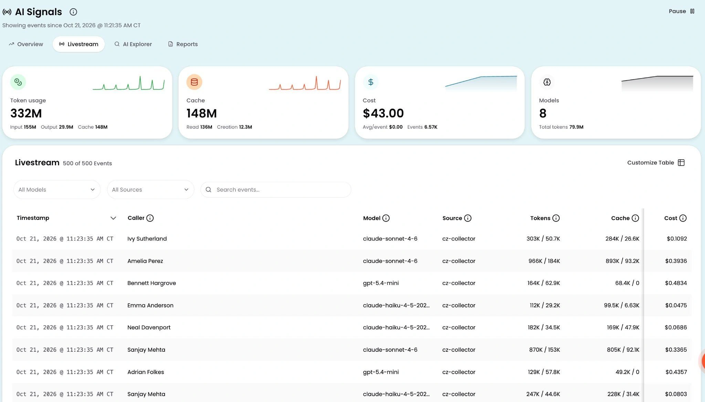Focus the Search events field
The width and height of the screenshot is (705, 402).
(x=276, y=190)
